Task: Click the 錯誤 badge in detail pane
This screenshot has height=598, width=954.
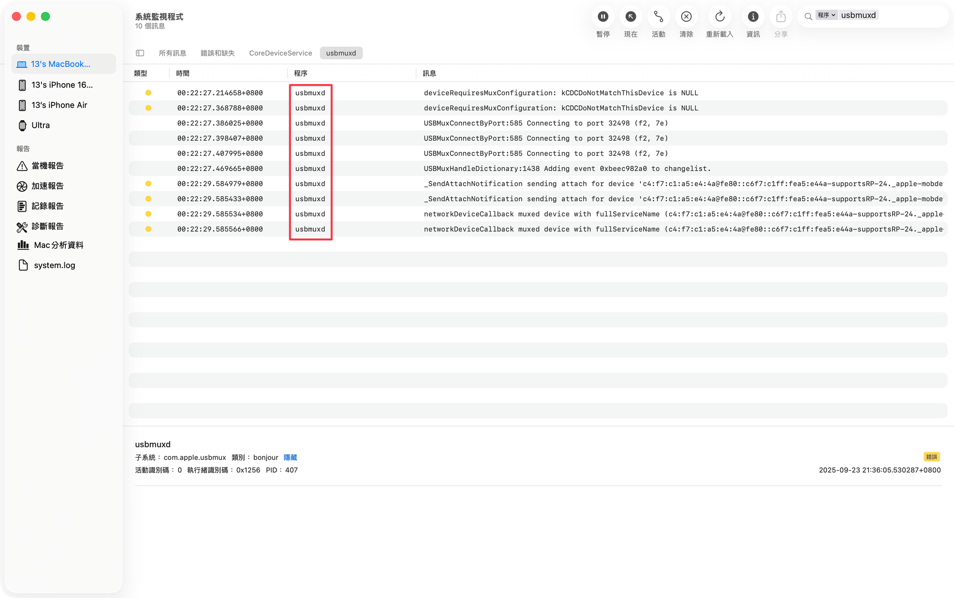Action: (x=932, y=457)
